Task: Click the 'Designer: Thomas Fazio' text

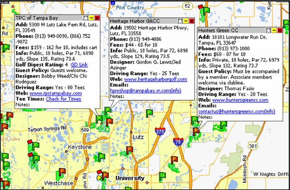Action: pyautogui.click(x=226, y=88)
